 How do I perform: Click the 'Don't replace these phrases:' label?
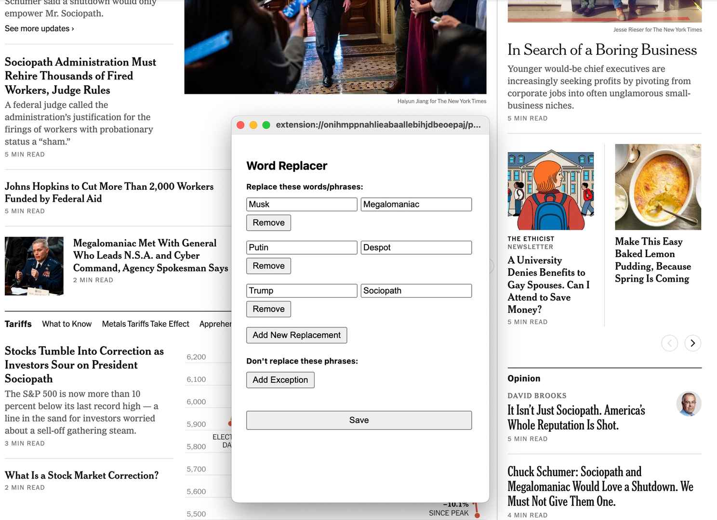(x=302, y=361)
